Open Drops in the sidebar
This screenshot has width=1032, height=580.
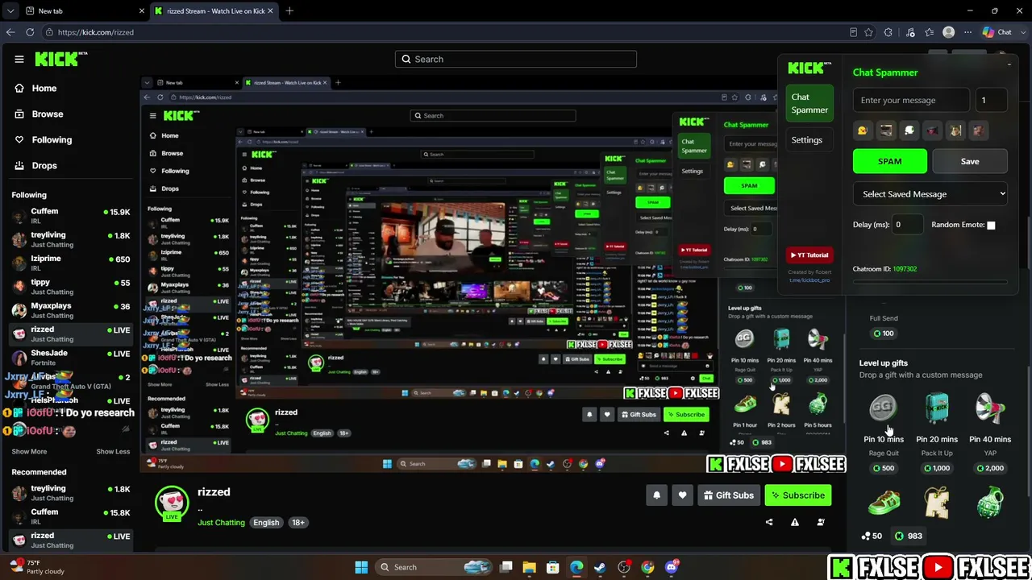[44, 165]
